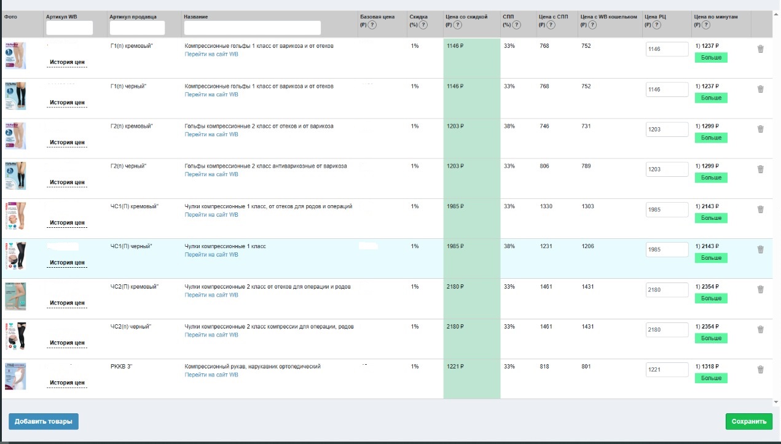This screenshot has width=781, height=444.
Task: View История цен for РККВ 3
Action: coord(67,383)
